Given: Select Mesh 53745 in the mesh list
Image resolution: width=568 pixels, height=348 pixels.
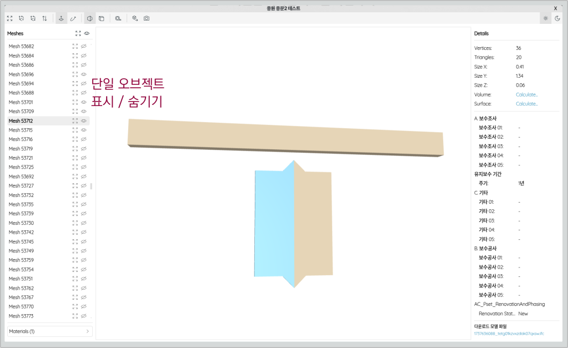Looking at the screenshot, I should tap(21, 241).
